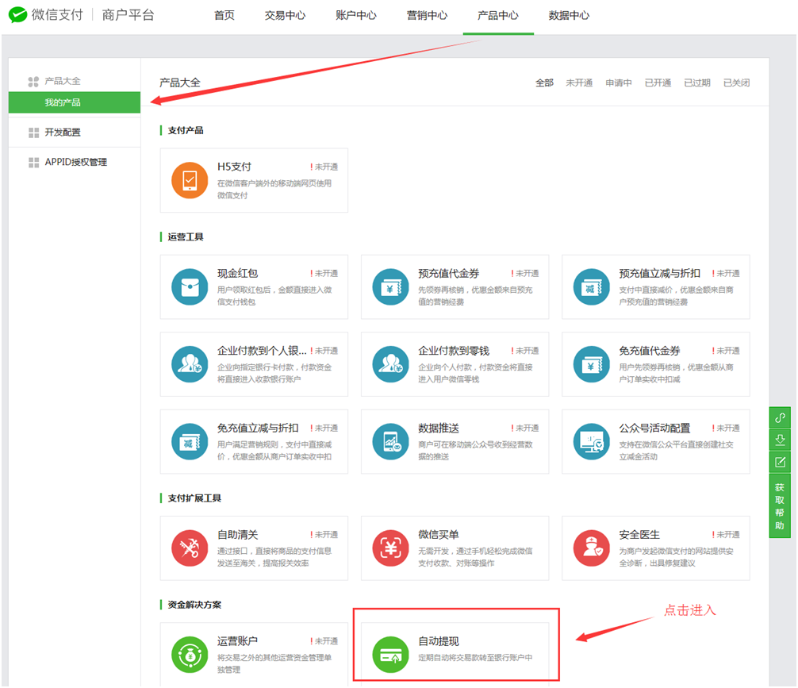Filter products by 已过期
The height and width of the screenshot is (688, 798).
tap(696, 83)
